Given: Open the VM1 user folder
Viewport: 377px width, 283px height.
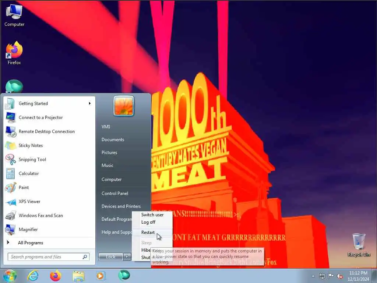Looking at the screenshot, I should [106, 127].
